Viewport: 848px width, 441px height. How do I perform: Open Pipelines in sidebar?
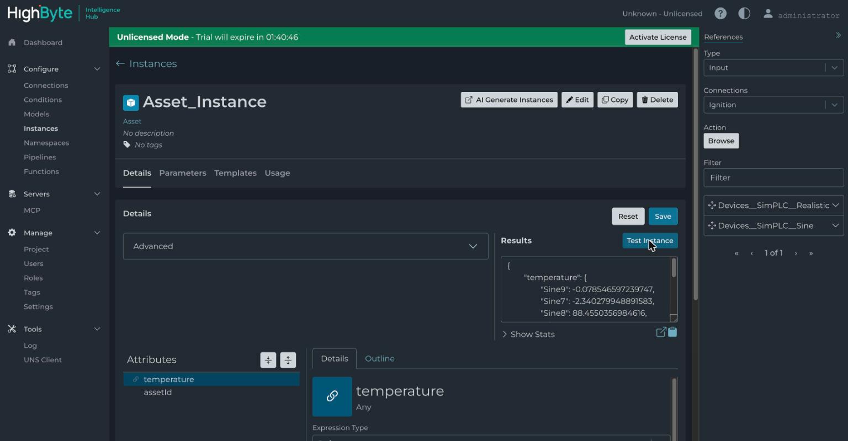tap(40, 157)
